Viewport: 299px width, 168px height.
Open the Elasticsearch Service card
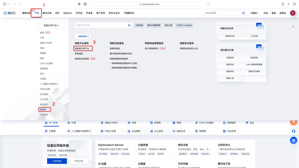pos(115,150)
